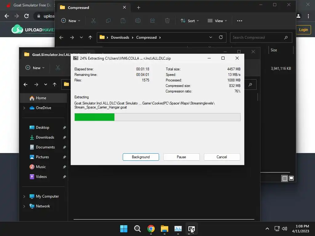The height and width of the screenshot is (236, 315).
Task: Open New menu in Goat Simulator window
Action: 35,68
